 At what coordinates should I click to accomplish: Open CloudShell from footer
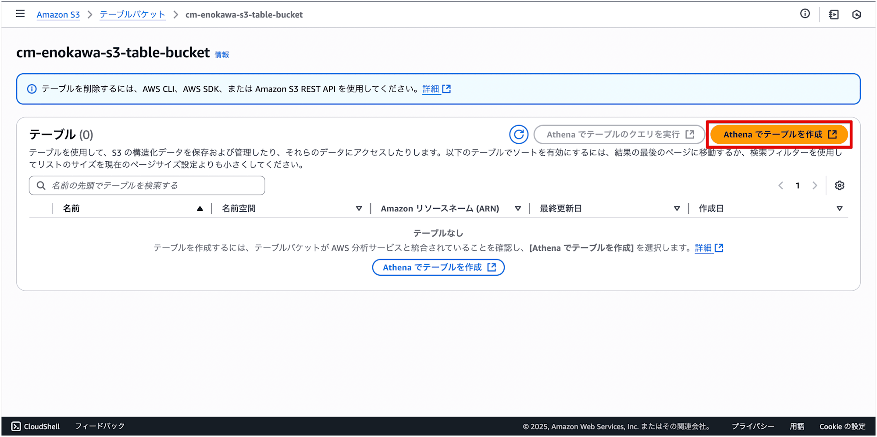click(36, 426)
